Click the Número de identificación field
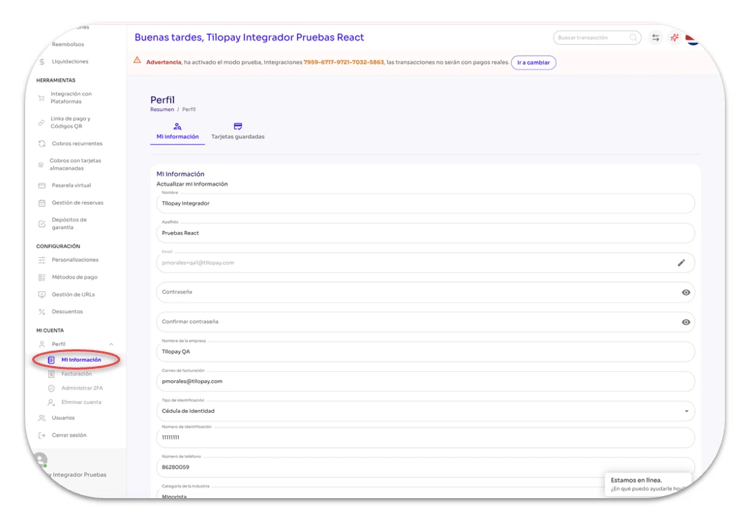The width and height of the screenshot is (748, 531). pyautogui.click(x=425, y=437)
